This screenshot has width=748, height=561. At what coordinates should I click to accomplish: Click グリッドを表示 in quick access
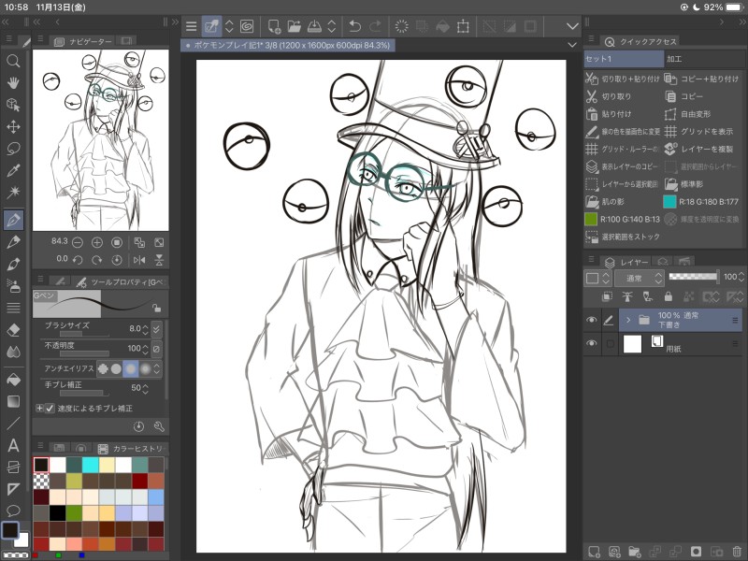click(x=699, y=131)
